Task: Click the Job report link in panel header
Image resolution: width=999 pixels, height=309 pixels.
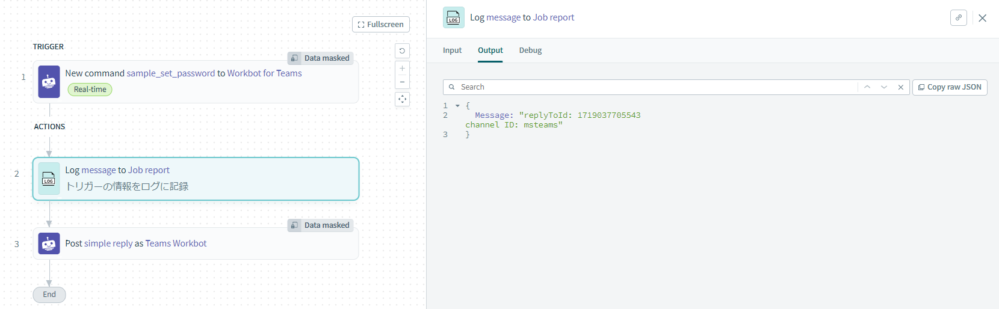Action: (554, 17)
